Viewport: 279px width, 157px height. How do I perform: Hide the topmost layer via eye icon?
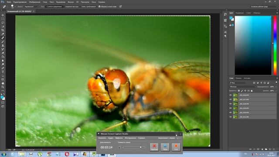pyautogui.click(x=231, y=95)
